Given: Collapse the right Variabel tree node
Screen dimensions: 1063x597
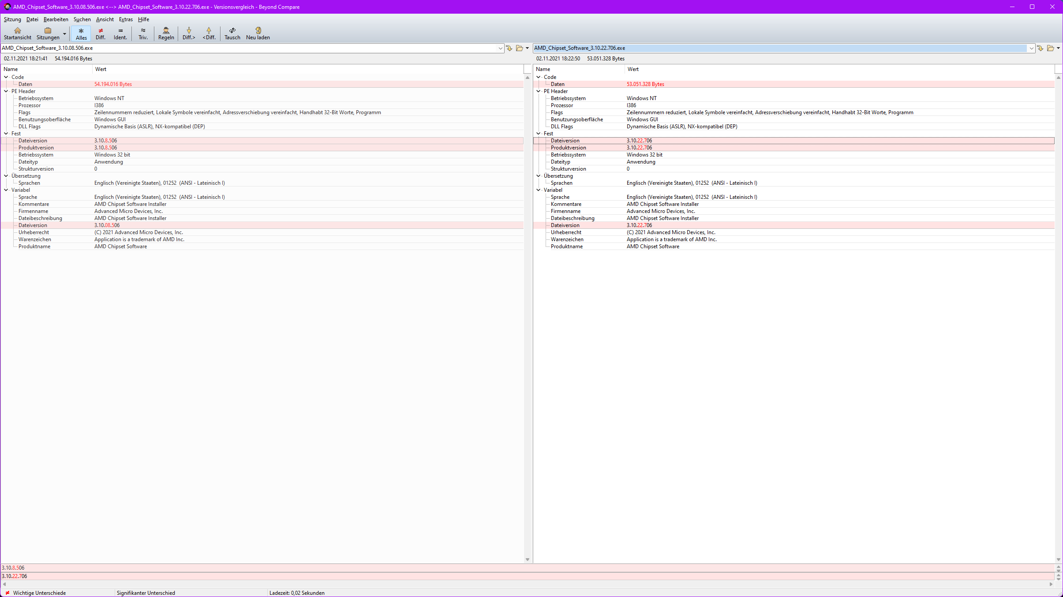Looking at the screenshot, I should [539, 190].
